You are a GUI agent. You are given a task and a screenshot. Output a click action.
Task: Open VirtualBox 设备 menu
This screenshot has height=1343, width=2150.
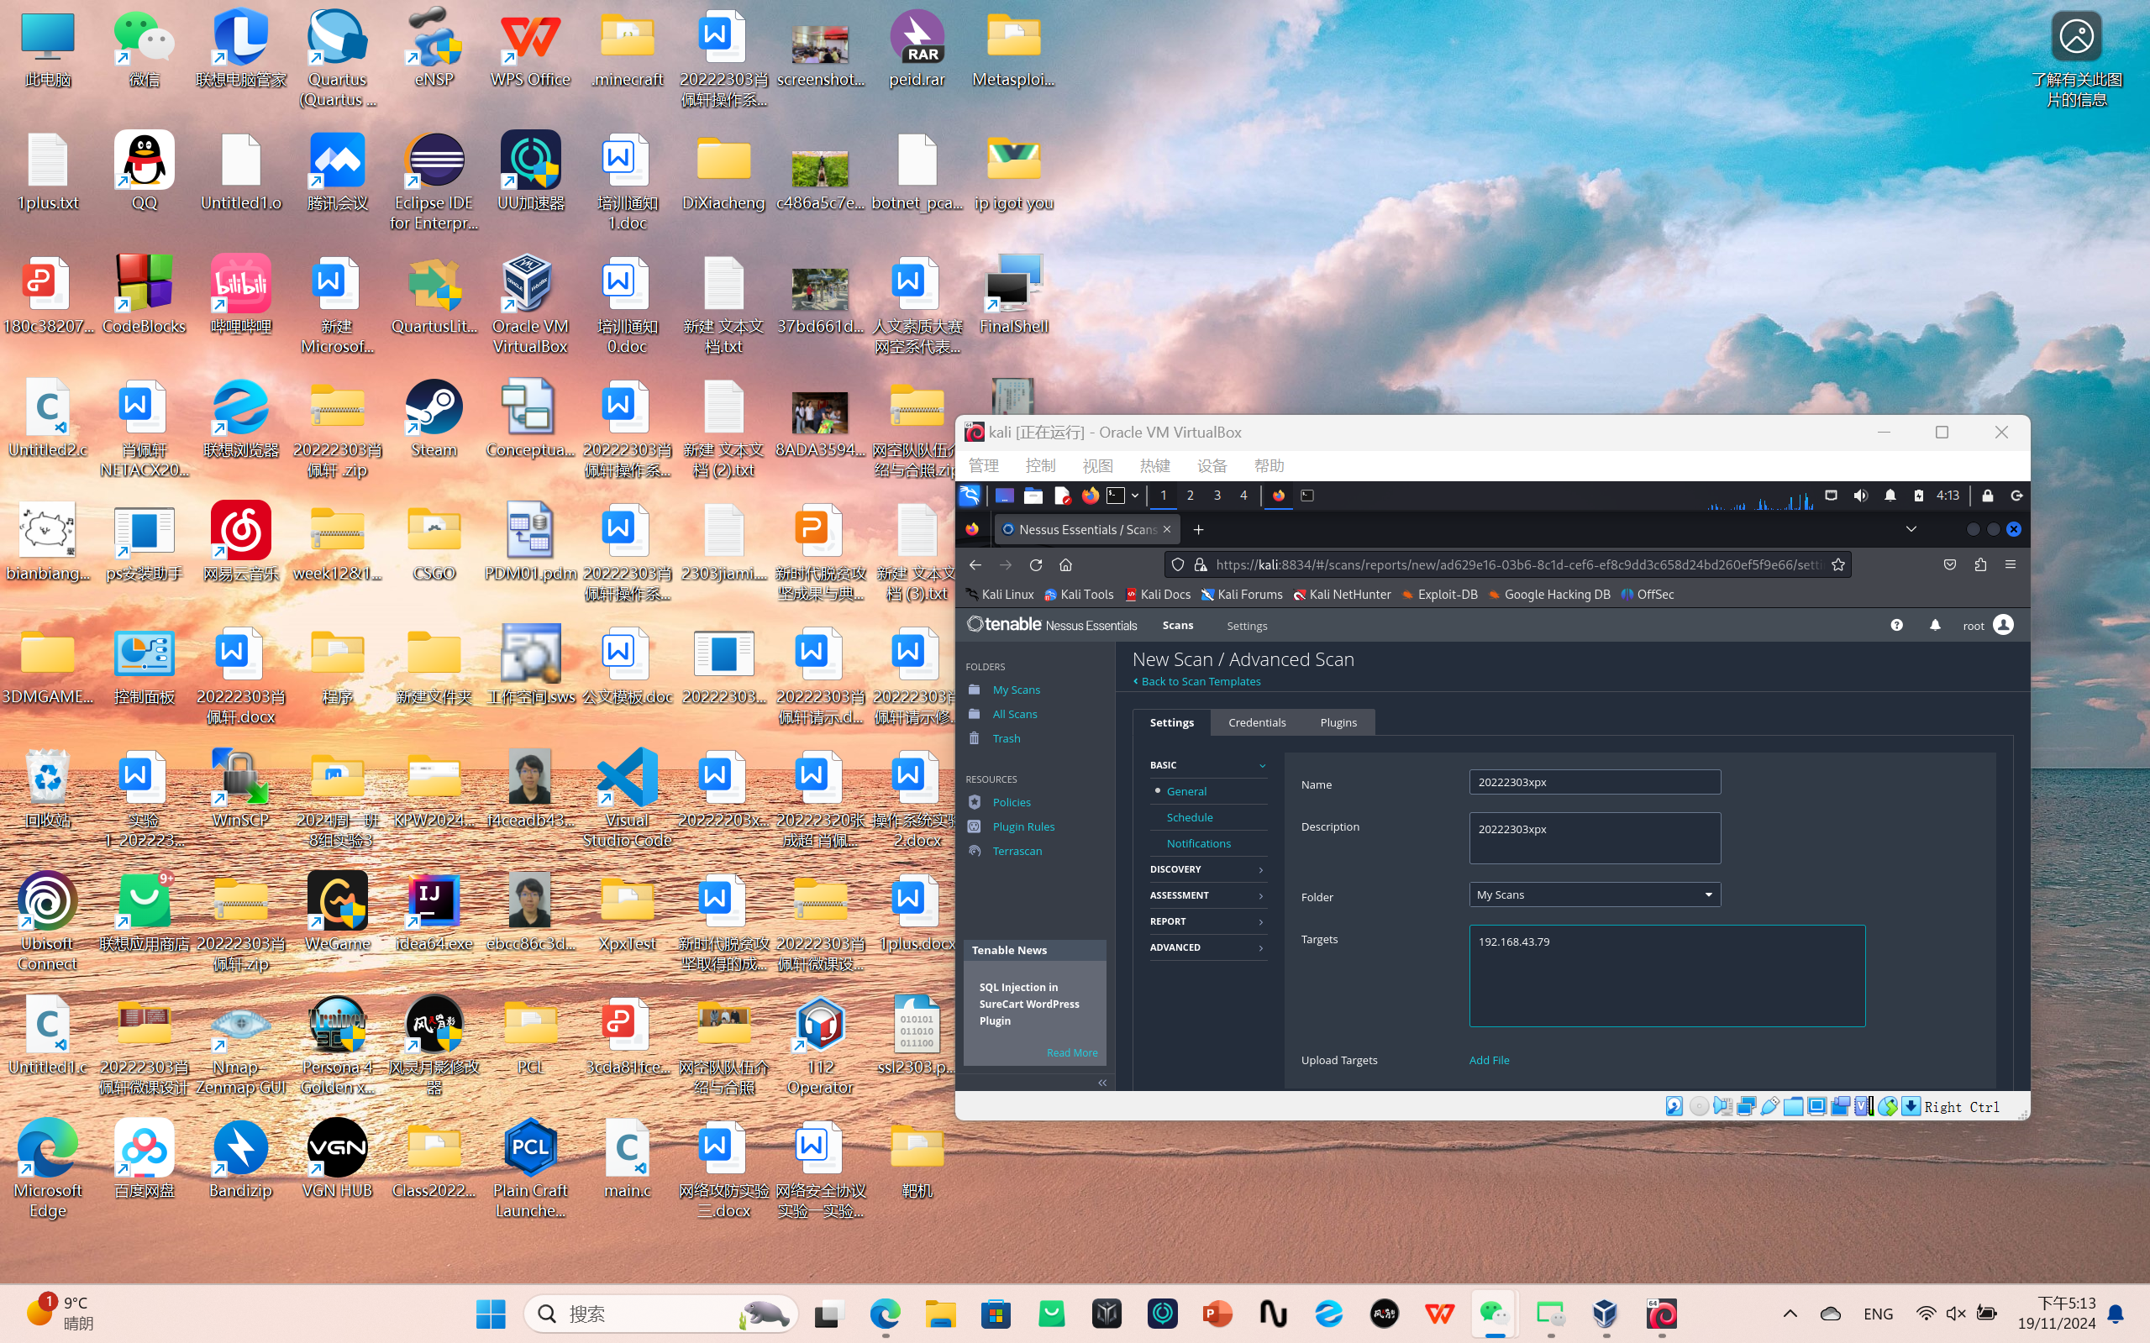1212,465
